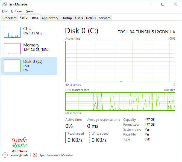
Task: Open the Options menu
Action: [17, 11]
